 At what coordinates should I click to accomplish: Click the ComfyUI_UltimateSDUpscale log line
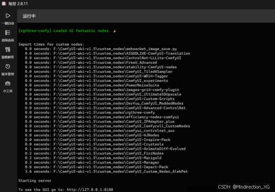(103, 94)
